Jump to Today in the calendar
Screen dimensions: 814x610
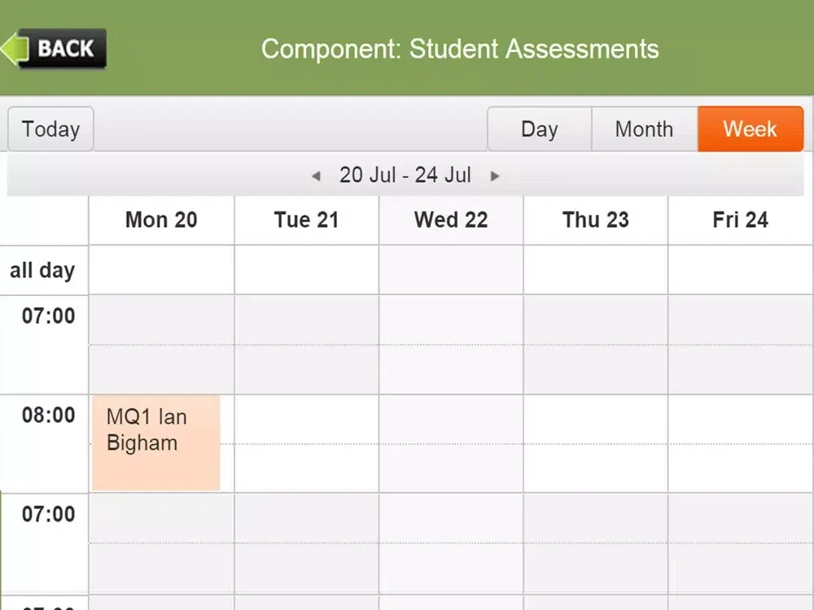pyautogui.click(x=50, y=129)
